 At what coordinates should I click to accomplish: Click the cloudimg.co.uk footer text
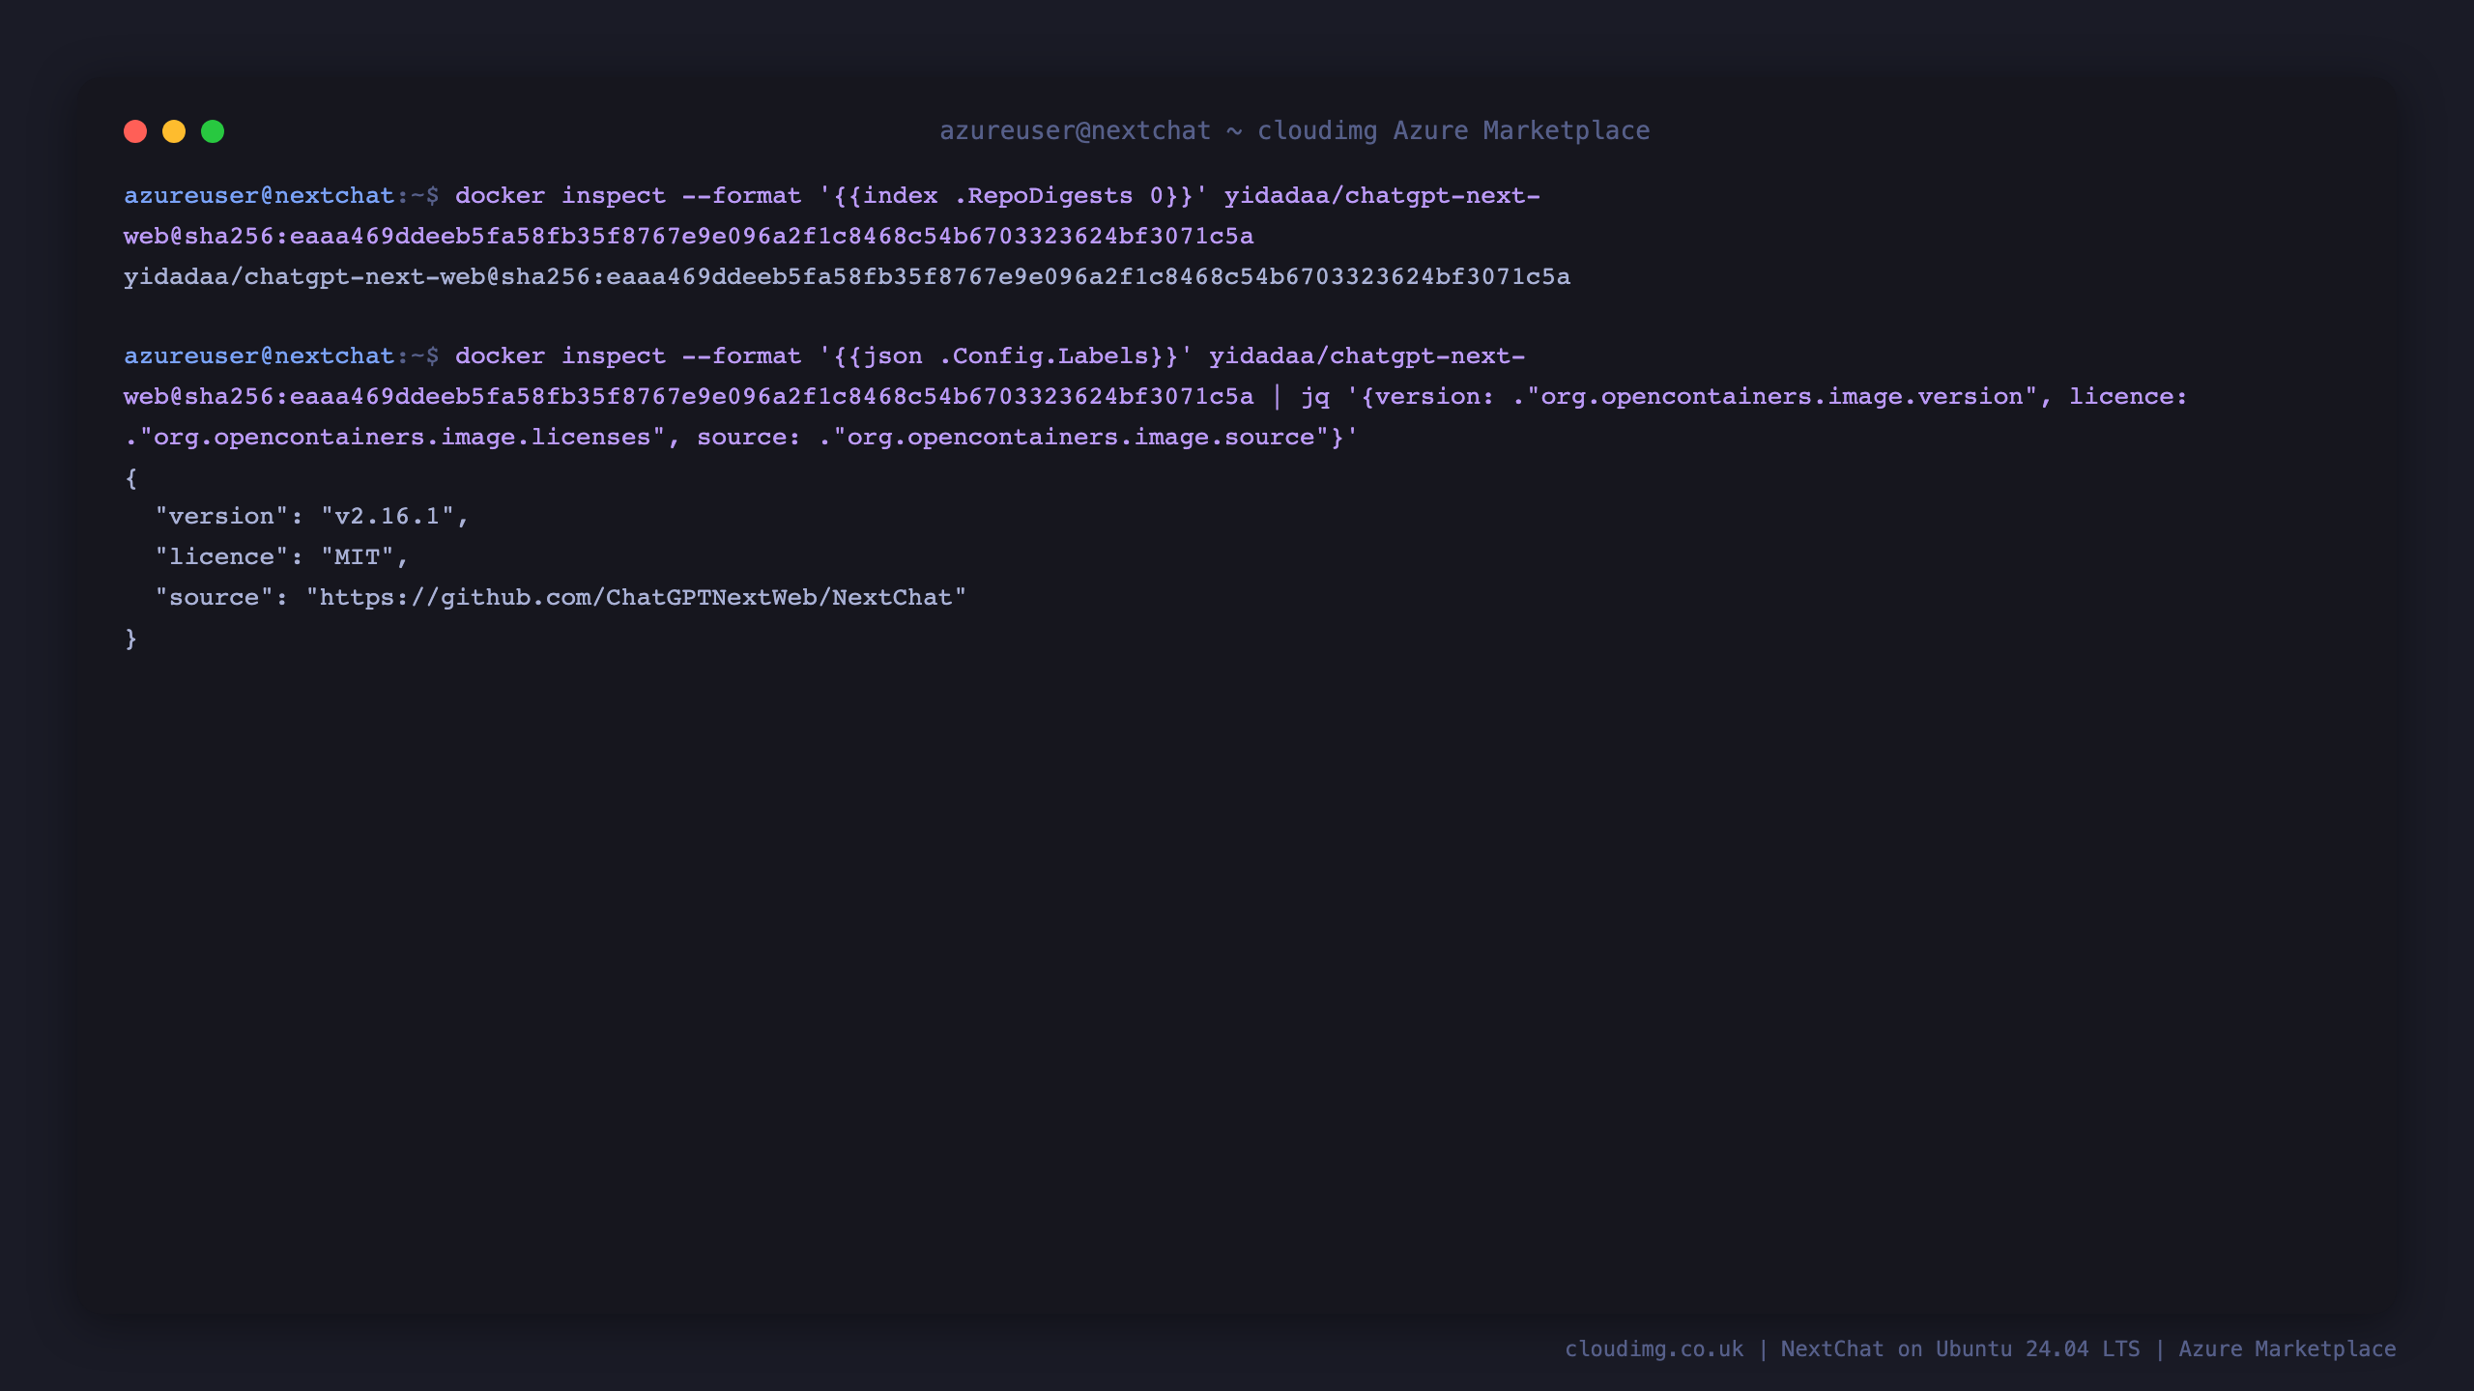[1654, 1348]
